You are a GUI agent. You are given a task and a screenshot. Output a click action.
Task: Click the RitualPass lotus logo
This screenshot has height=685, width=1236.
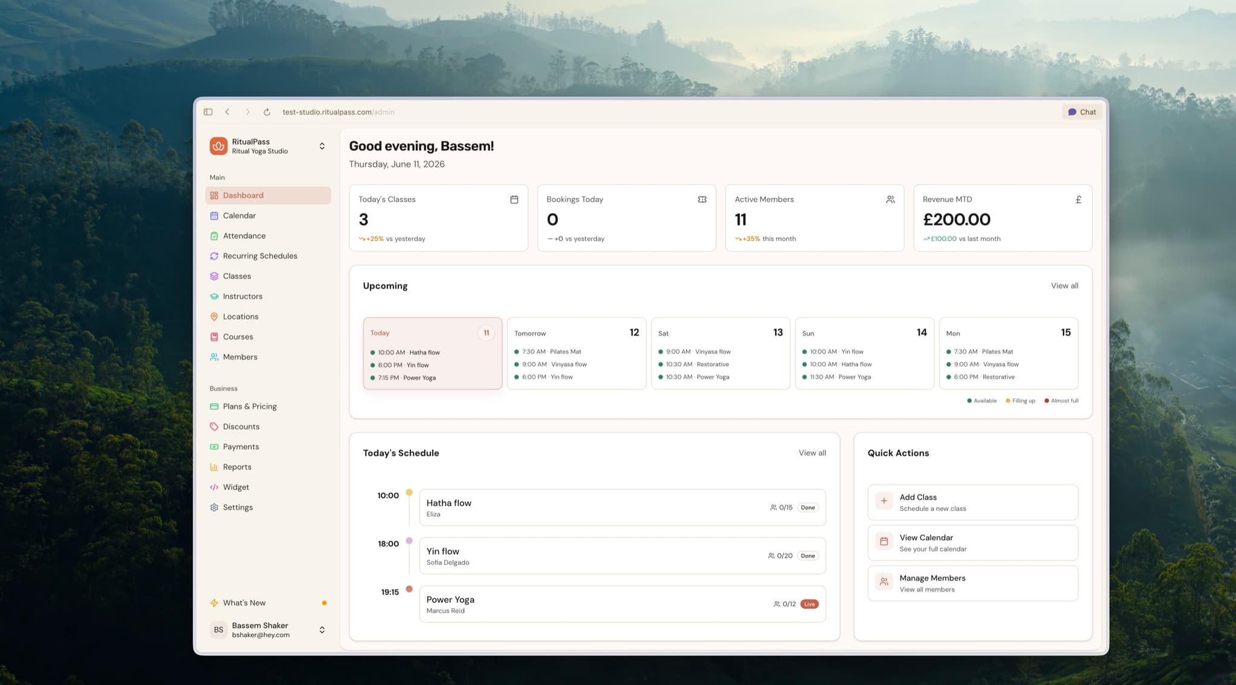218,146
